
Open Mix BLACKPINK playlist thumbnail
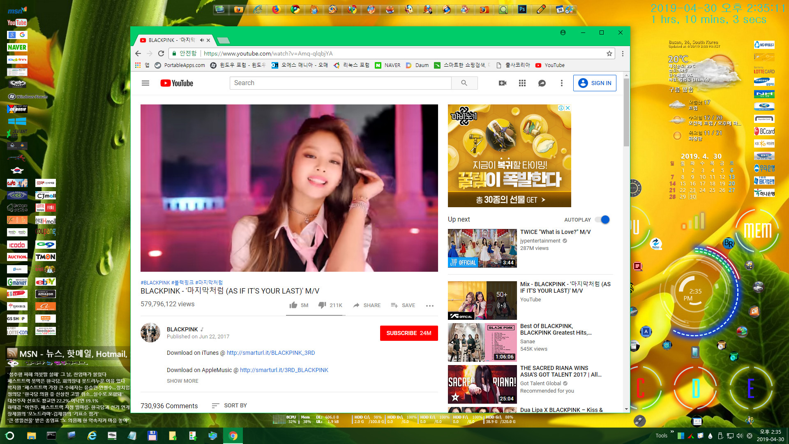click(482, 301)
